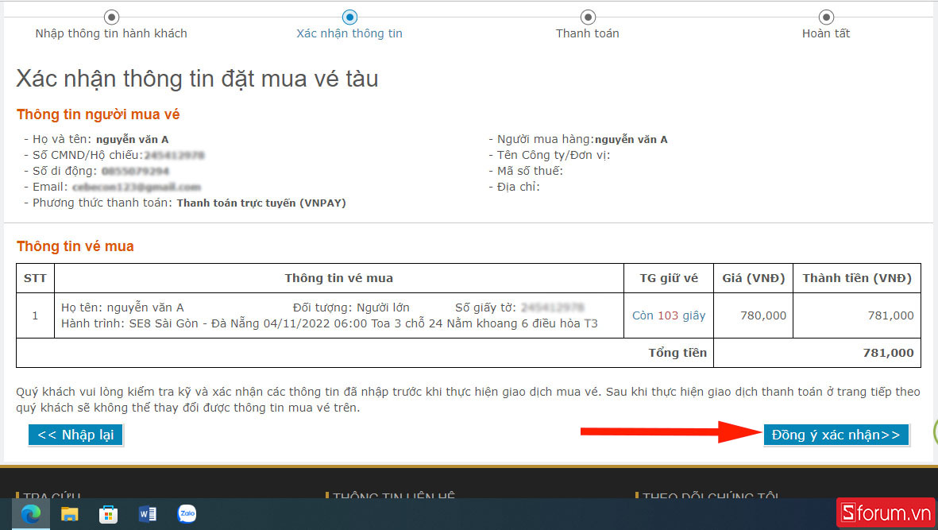Click the 'THÔNG TIN LIÊN HỆ' footer heading
938x530 pixels.
pos(394,497)
